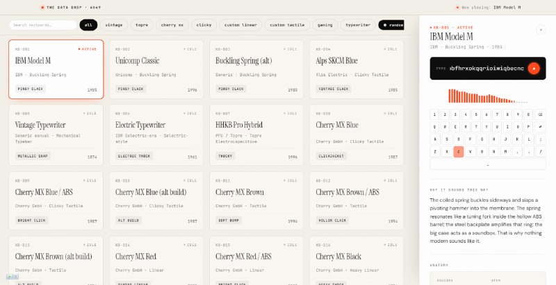The width and height of the screenshot is (556, 285).
Task: Filter by 'custom linear' chip
Action: coord(240,25)
